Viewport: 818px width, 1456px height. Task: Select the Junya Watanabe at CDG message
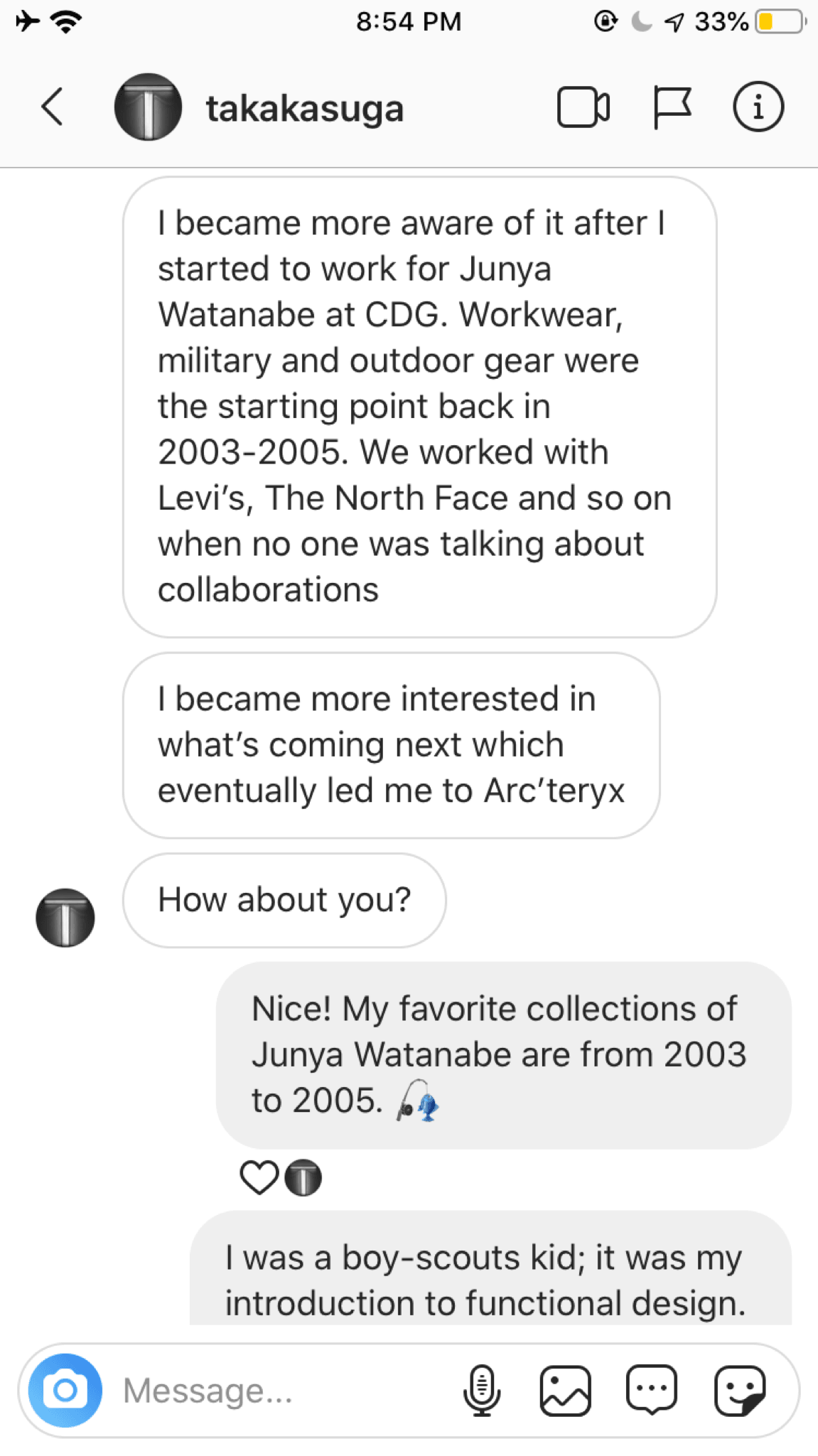(x=420, y=407)
